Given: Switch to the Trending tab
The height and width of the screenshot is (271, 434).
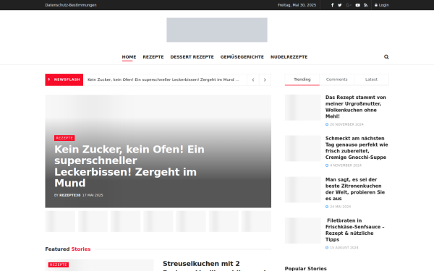Looking at the screenshot, I should [302, 79].
